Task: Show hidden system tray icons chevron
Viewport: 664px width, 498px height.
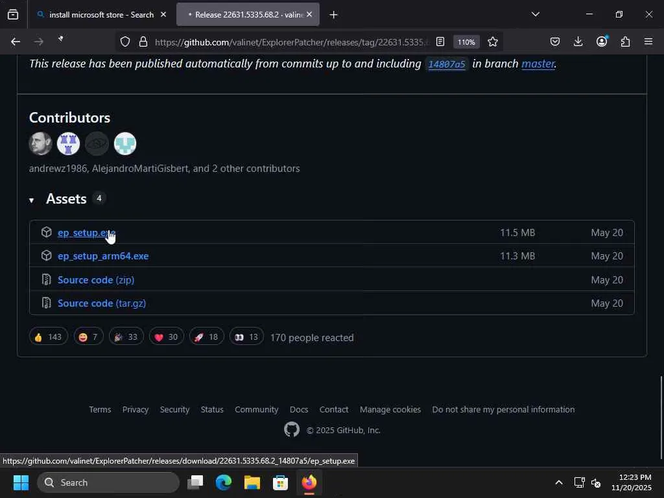Action: tap(559, 482)
